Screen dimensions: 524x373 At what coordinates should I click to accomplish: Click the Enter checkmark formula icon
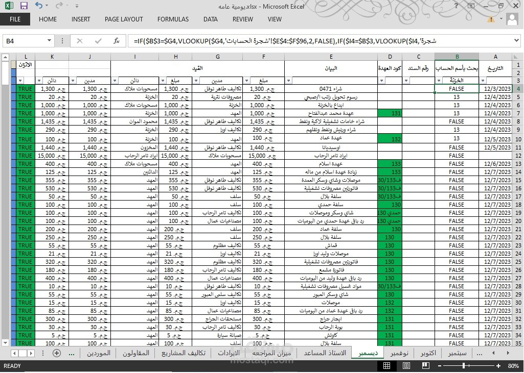(x=98, y=41)
